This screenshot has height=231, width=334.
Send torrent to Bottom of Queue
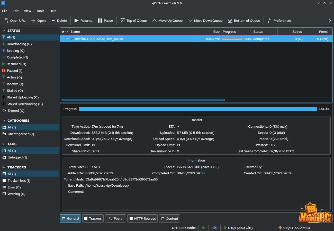[x=230, y=21]
